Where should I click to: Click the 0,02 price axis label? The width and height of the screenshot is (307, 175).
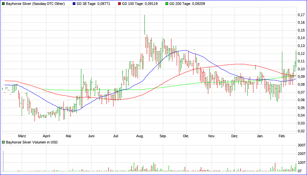[x=301, y=131]
